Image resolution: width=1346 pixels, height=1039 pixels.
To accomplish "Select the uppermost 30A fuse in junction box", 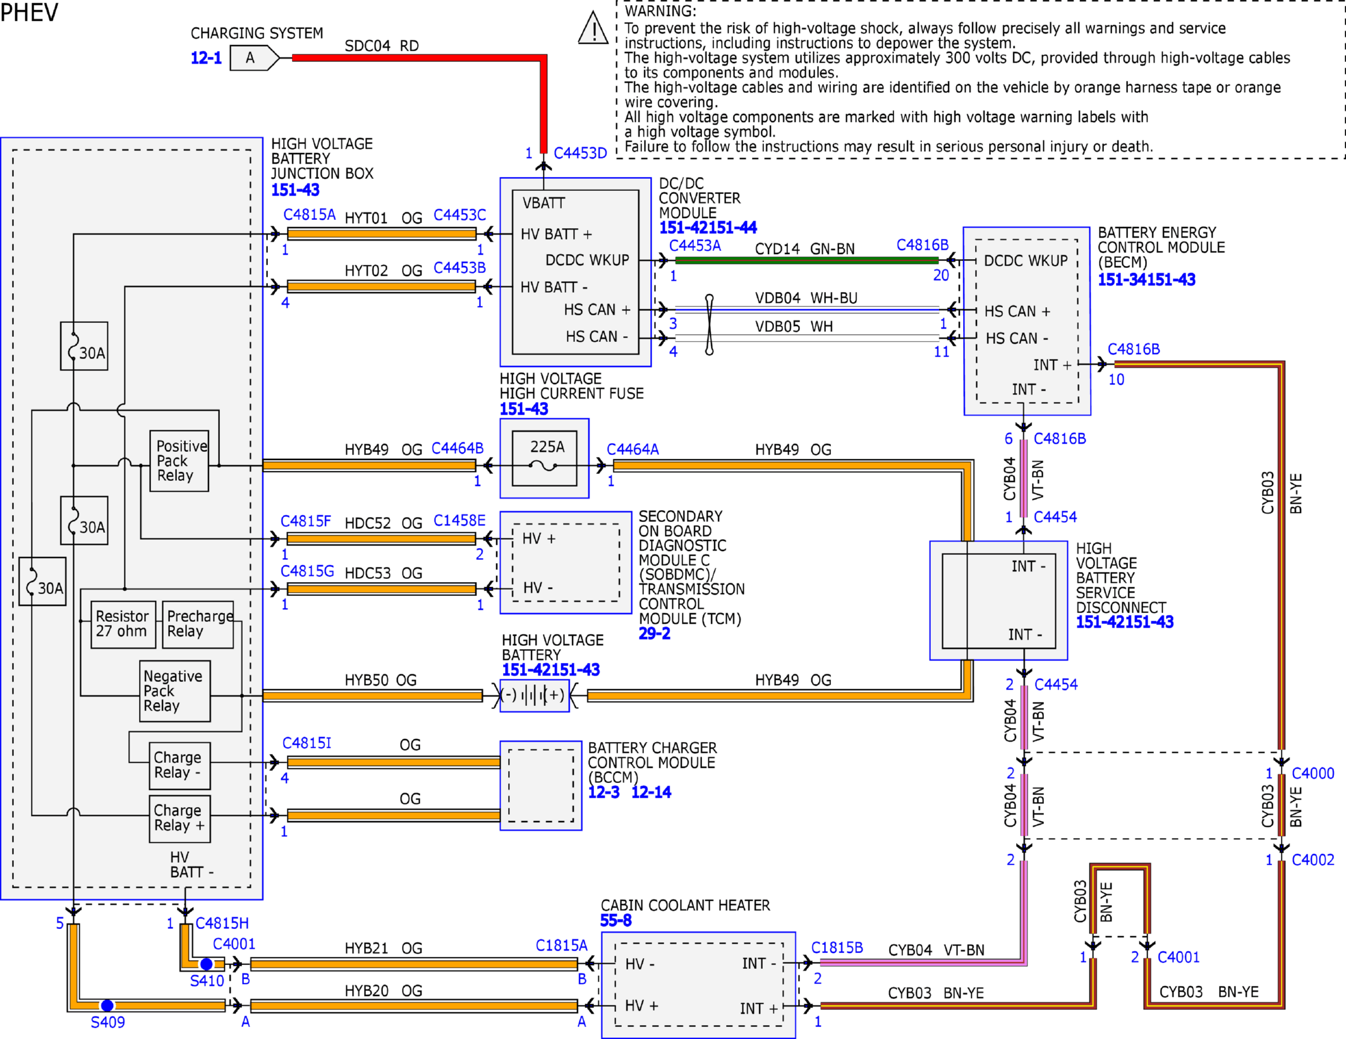I will [x=84, y=346].
